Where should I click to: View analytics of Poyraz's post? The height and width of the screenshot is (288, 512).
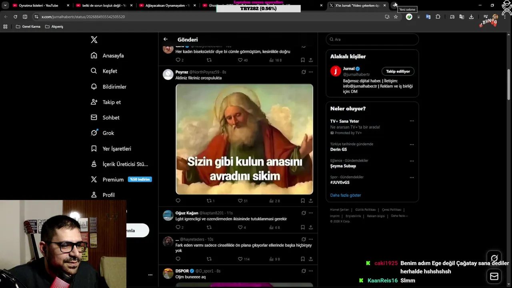(x=274, y=201)
